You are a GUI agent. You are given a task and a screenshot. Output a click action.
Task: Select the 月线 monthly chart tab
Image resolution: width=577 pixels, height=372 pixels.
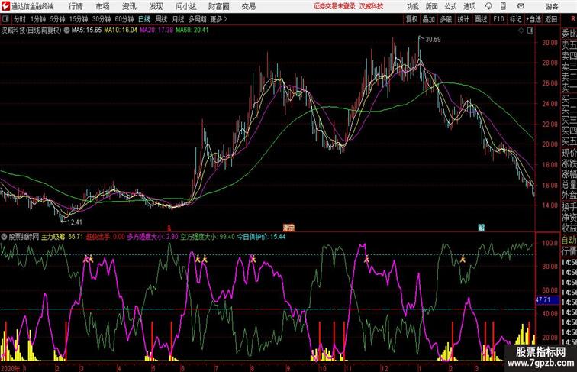(178, 19)
